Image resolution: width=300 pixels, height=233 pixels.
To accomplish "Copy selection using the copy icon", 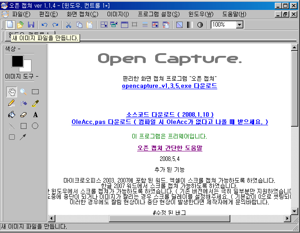I will (x=79, y=25).
